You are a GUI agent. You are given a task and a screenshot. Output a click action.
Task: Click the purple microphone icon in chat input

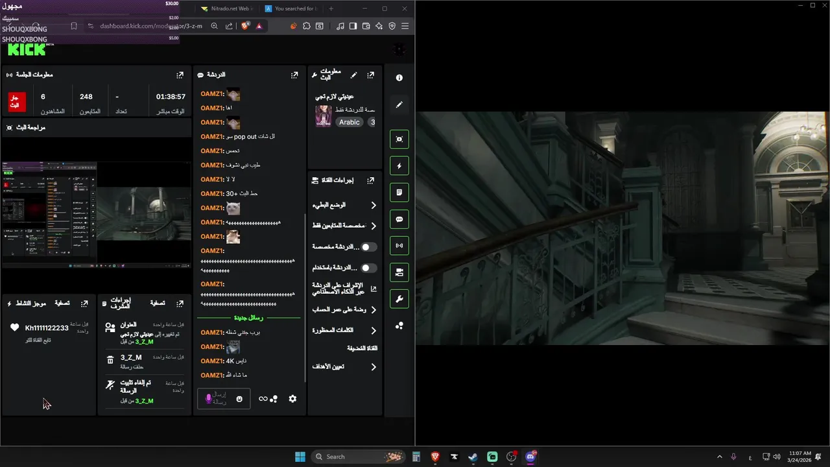tap(209, 398)
